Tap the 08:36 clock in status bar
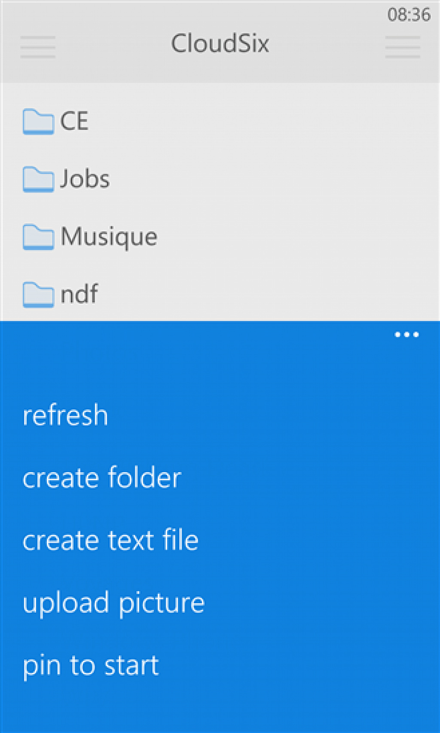The width and height of the screenshot is (440, 733). tap(409, 15)
